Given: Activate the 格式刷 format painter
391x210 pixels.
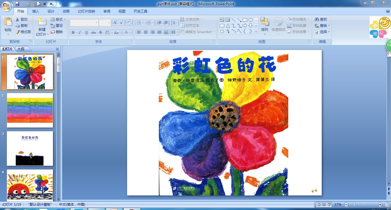Looking at the screenshot, I should coord(23,32).
